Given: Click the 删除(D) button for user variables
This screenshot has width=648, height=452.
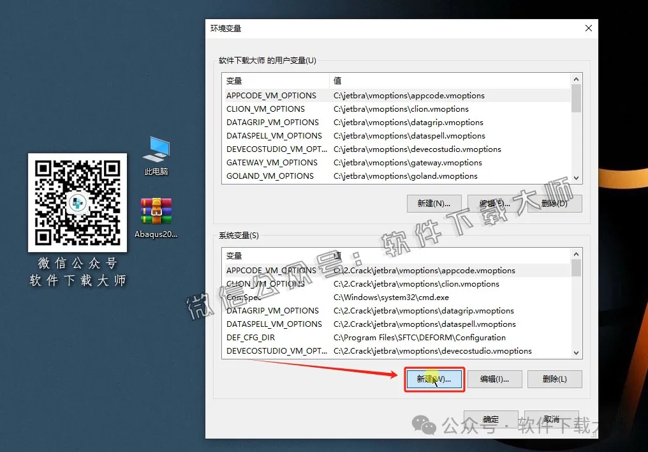Looking at the screenshot, I should (x=554, y=203).
